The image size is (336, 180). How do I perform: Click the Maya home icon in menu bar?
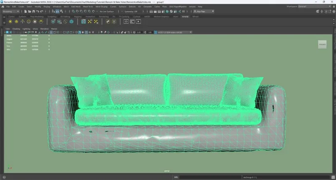pyautogui.click(x=3, y=7)
